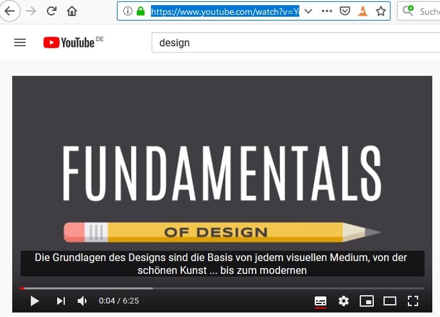Open YouTube hamburger guide menu

pyautogui.click(x=20, y=42)
